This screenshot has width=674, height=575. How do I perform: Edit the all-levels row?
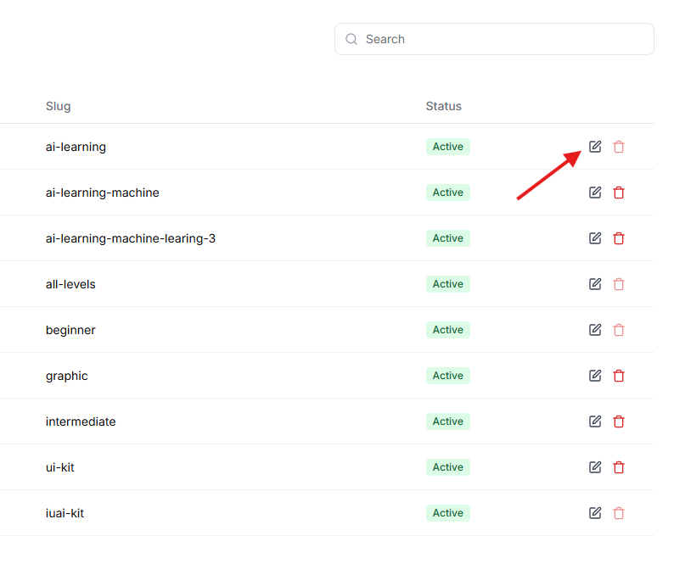point(595,284)
